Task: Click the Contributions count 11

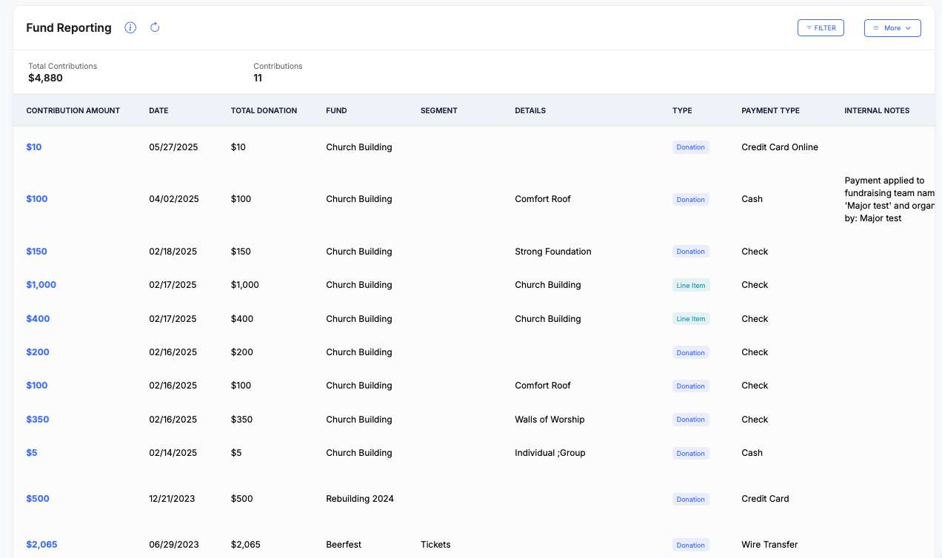Action: coord(258,78)
